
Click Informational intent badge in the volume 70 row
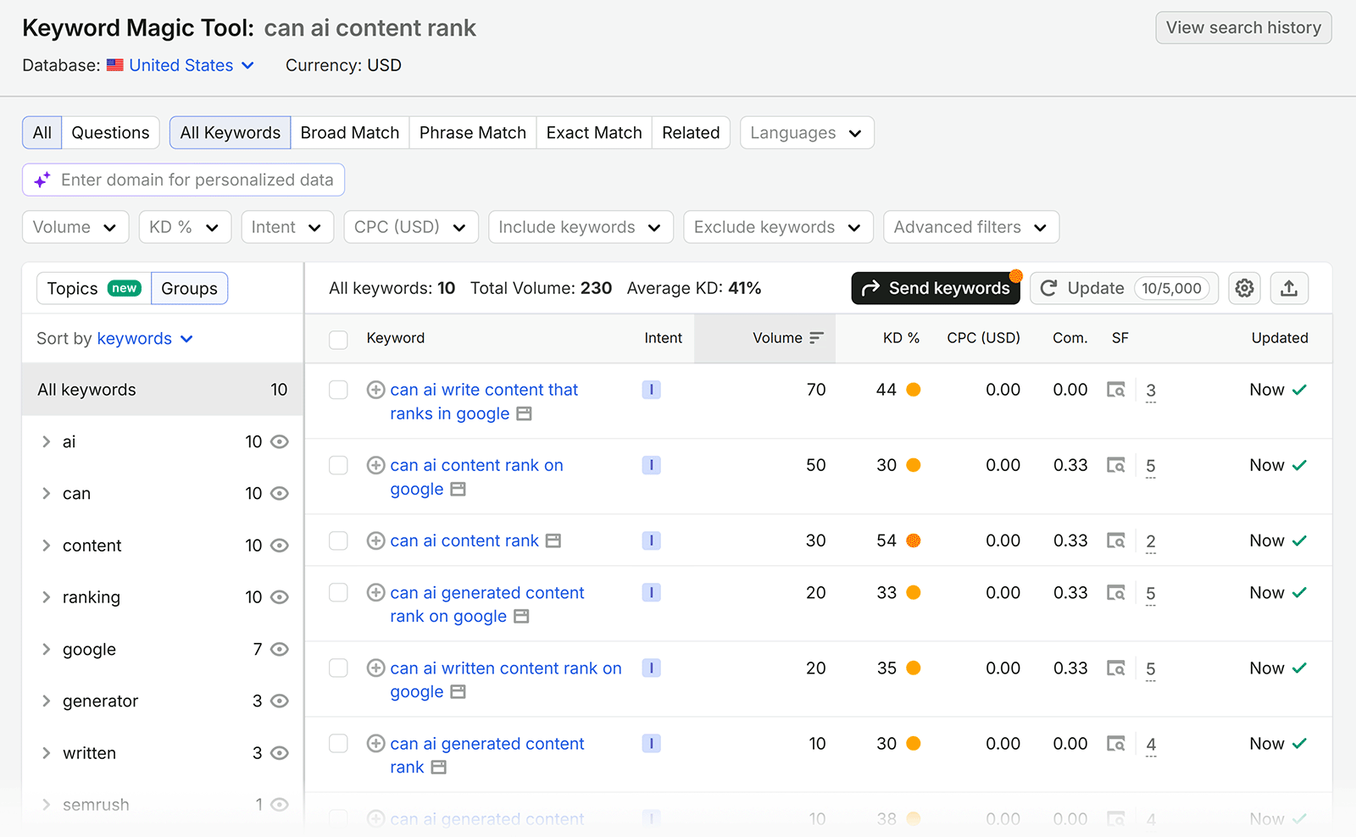pyautogui.click(x=651, y=390)
